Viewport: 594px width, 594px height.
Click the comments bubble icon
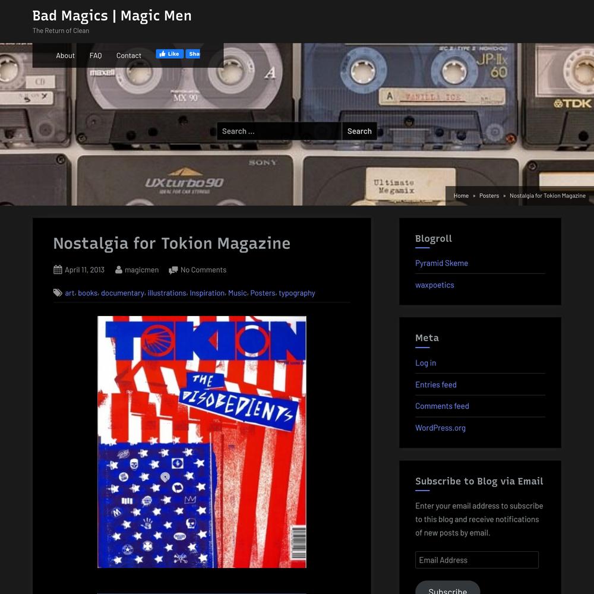(173, 270)
